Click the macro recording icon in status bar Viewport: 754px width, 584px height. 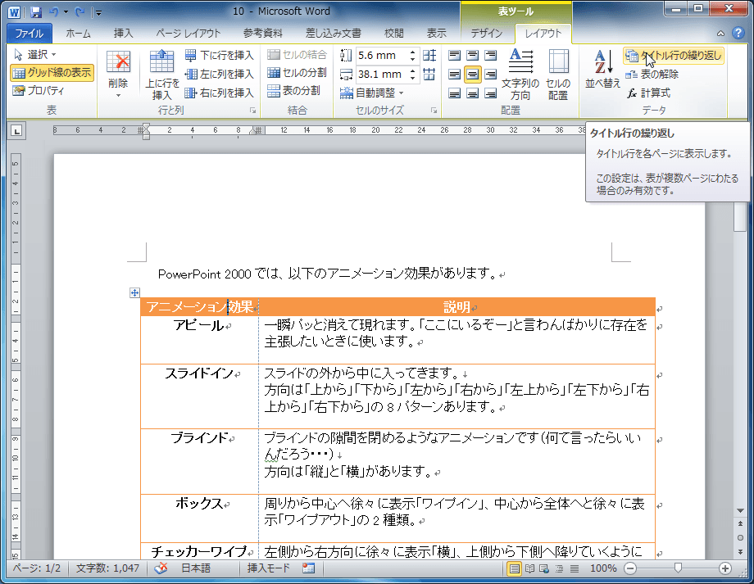[x=308, y=568]
